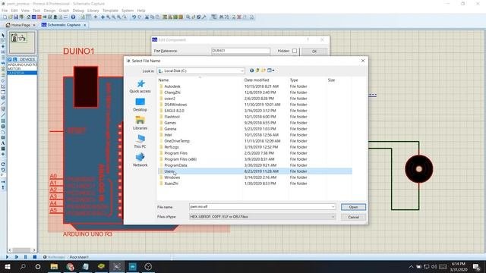Start simulation with the Play button
Viewport: 486px width, 273px height.
point(7,257)
